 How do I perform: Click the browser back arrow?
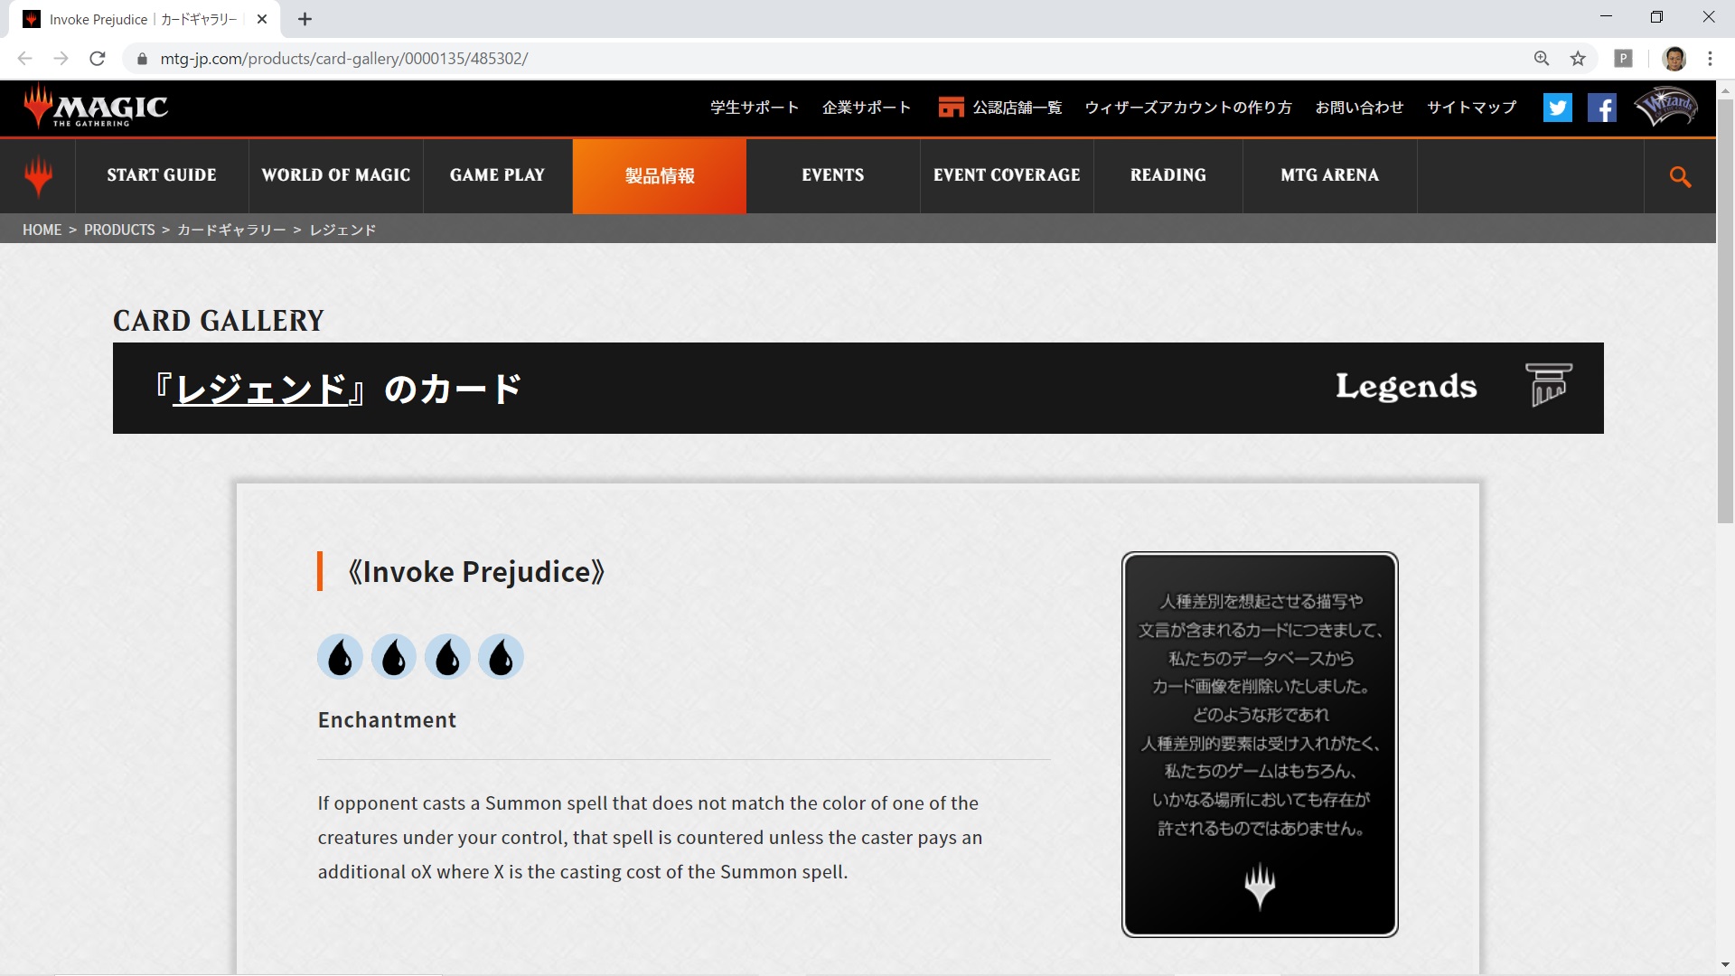24,59
